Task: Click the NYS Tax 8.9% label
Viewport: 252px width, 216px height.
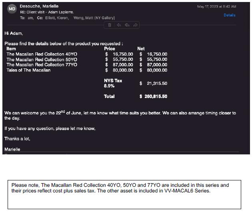Action: click(x=113, y=83)
